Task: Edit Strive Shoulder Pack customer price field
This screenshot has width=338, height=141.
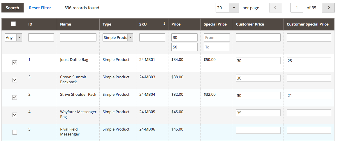Action: [x=258, y=95]
